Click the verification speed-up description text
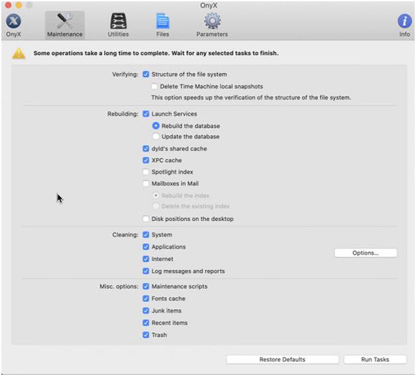Screen dimensions: 416x376 pos(251,97)
